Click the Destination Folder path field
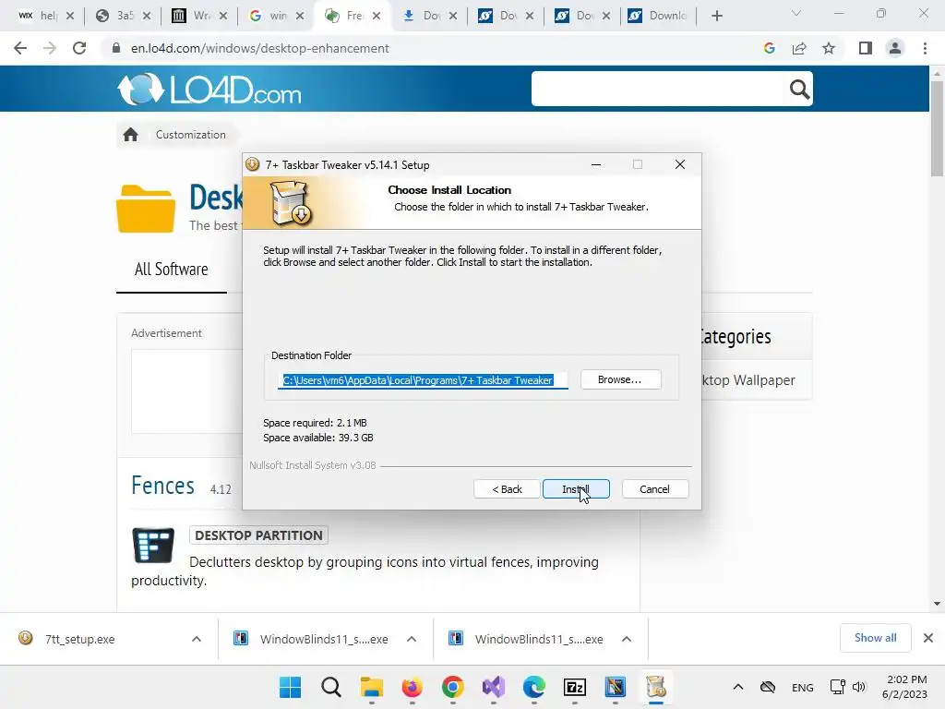This screenshot has width=945, height=709. tap(423, 380)
